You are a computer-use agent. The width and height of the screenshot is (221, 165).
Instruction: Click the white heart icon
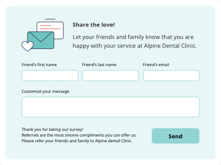pos(27,46)
